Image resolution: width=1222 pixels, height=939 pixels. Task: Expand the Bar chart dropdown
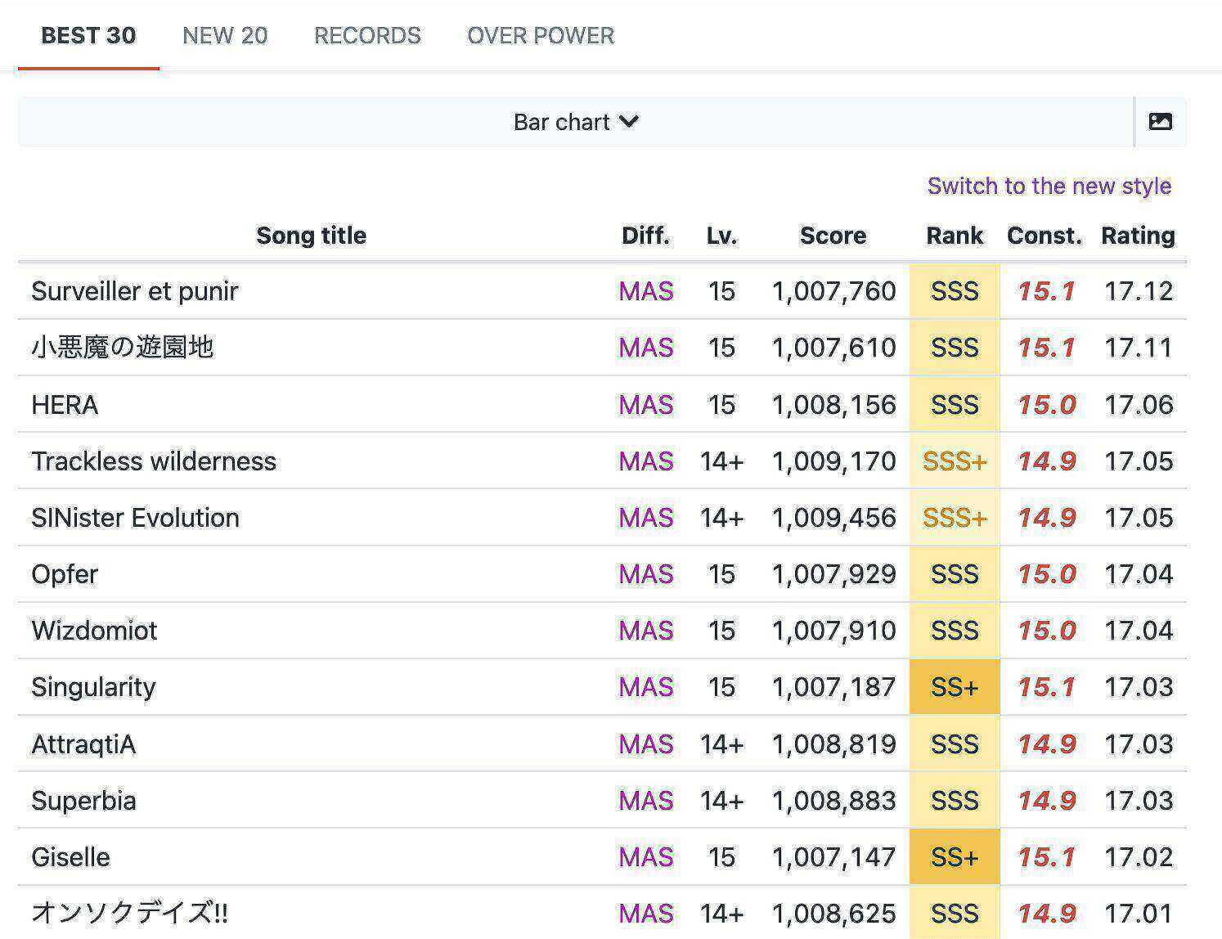pyautogui.click(x=576, y=122)
